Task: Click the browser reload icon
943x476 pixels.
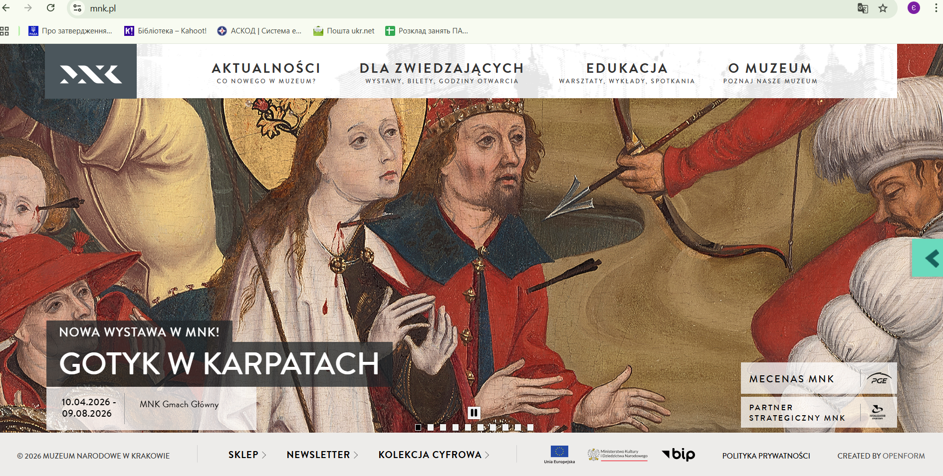Action: (x=50, y=8)
